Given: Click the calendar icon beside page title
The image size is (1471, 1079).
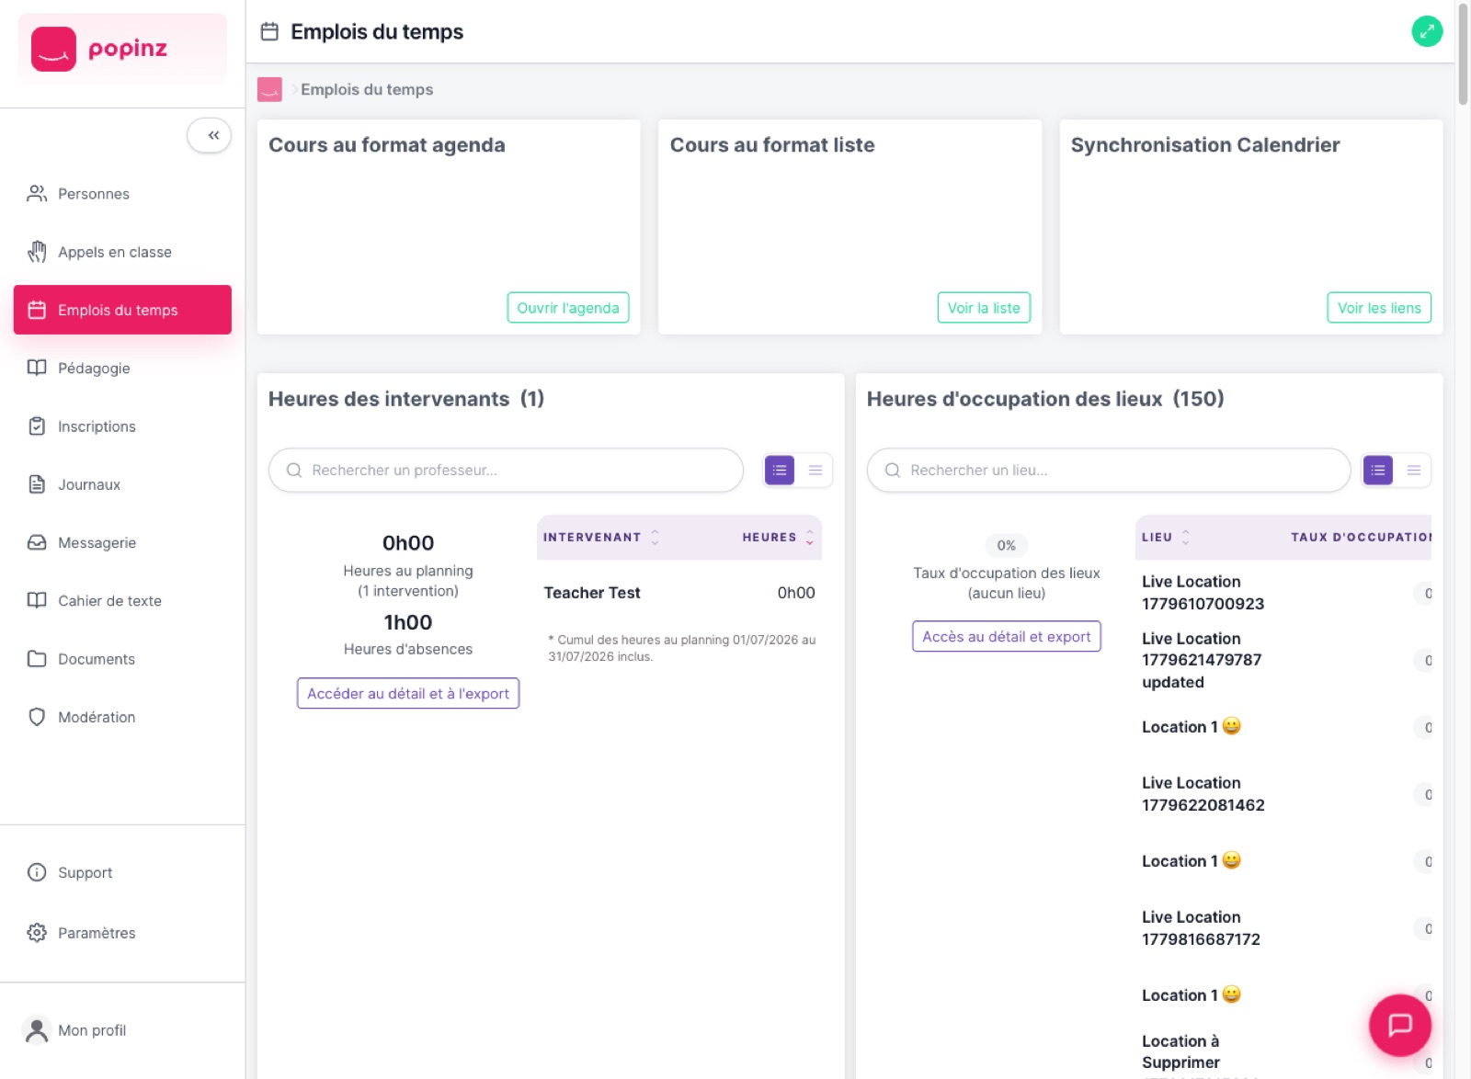Looking at the screenshot, I should tap(269, 31).
